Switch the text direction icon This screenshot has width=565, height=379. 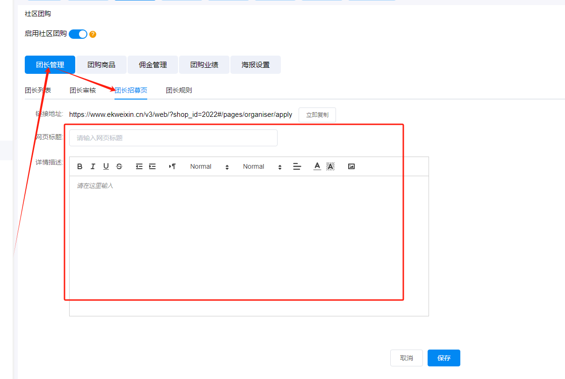(x=172, y=166)
